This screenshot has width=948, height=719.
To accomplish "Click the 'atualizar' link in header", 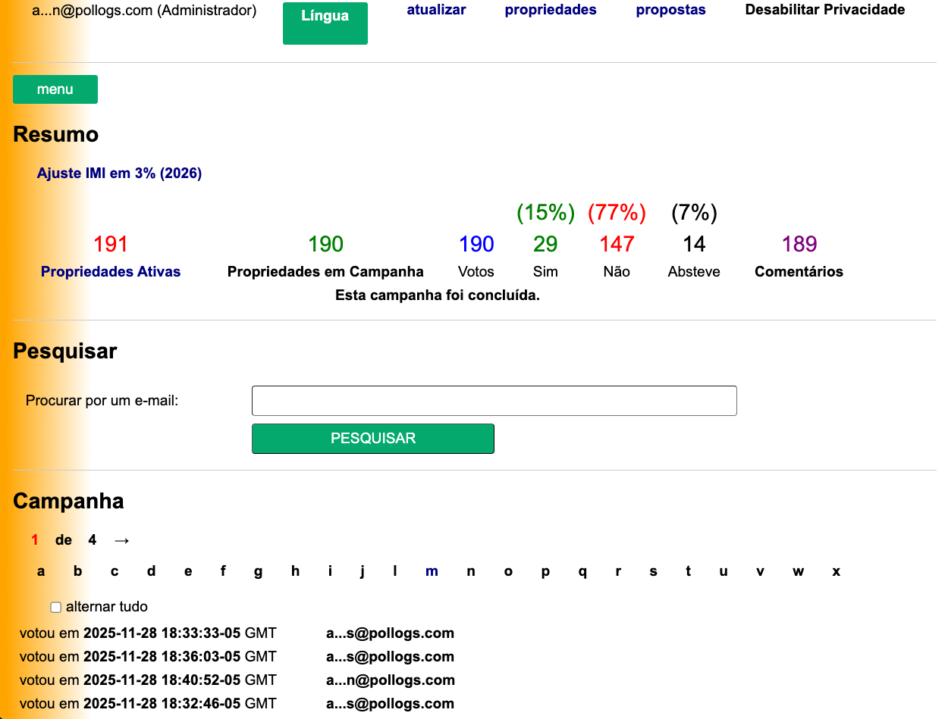I will (436, 10).
